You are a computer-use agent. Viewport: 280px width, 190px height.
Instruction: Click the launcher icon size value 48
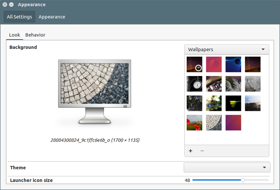[187, 180]
